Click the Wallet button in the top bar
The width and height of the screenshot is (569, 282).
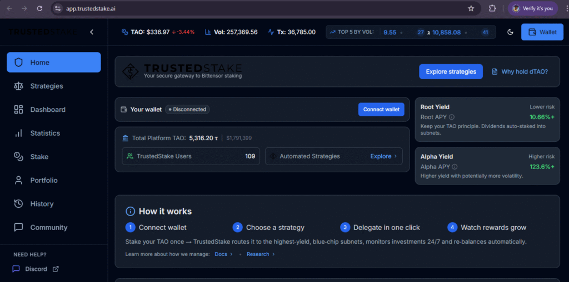pyautogui.click(x=542, y=32)
